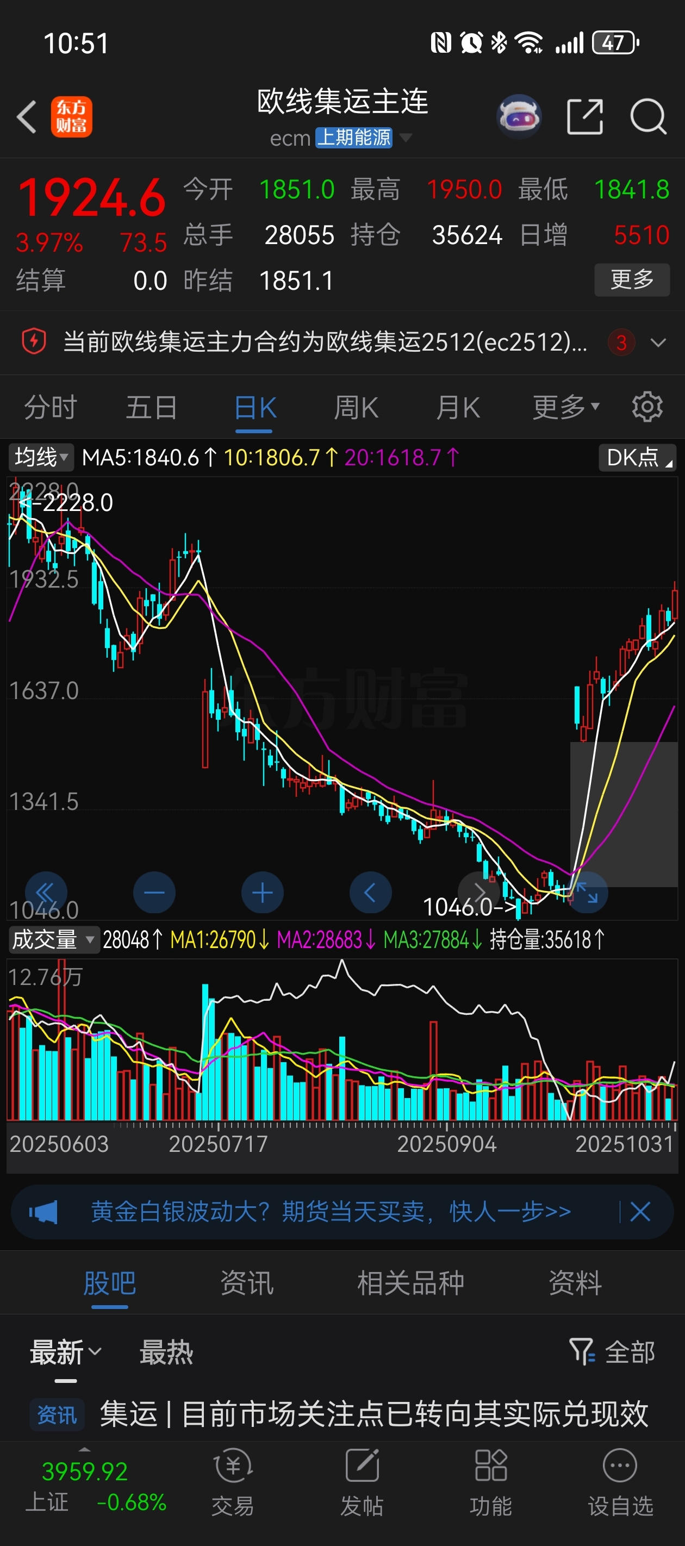This screenshot has width=685, height=1546.
Task: Tap the main contract ec2512 notice text
Action: click(325, 342)
